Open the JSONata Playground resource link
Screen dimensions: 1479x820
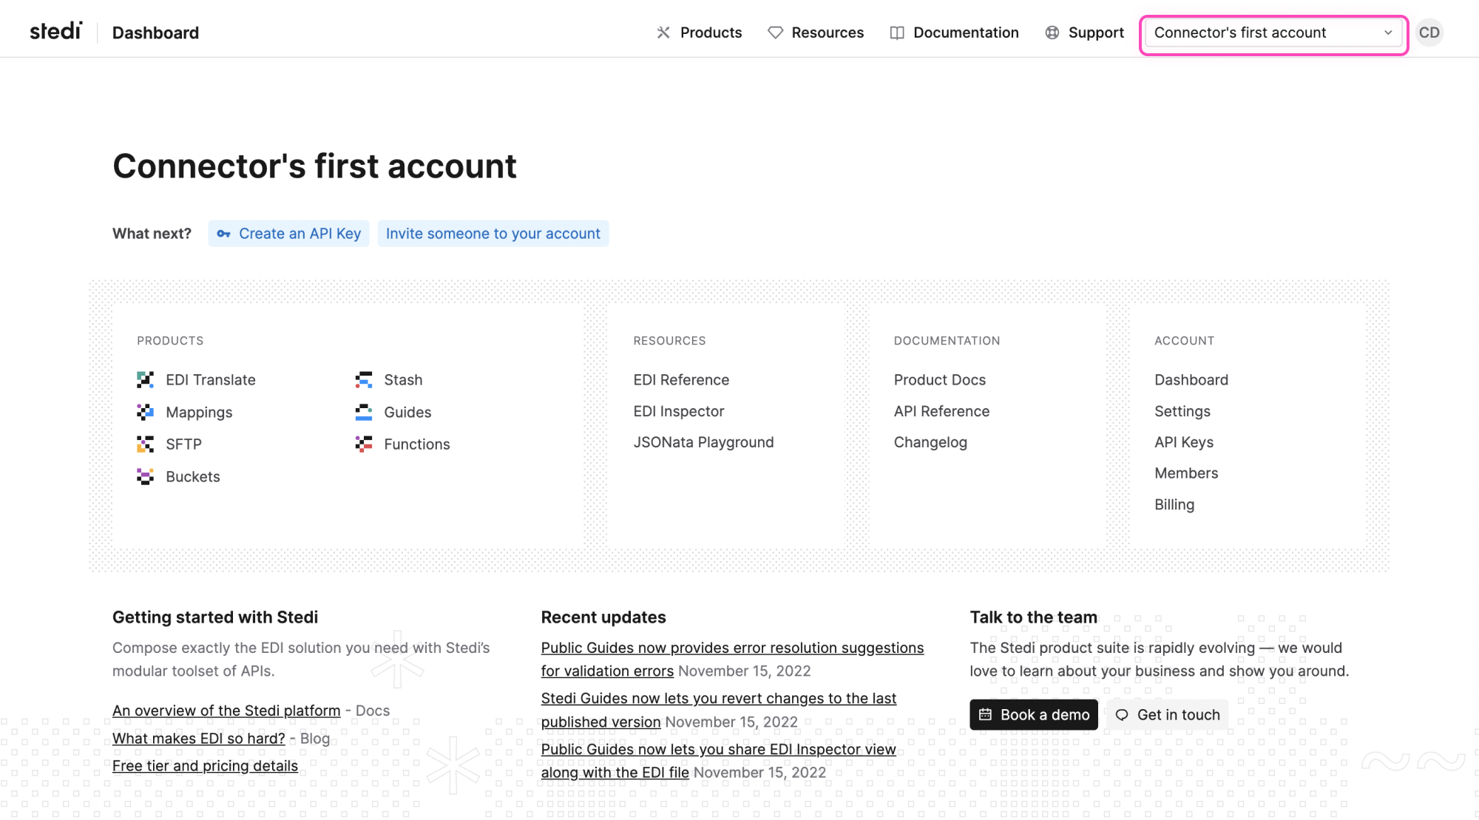click(703, 442)
